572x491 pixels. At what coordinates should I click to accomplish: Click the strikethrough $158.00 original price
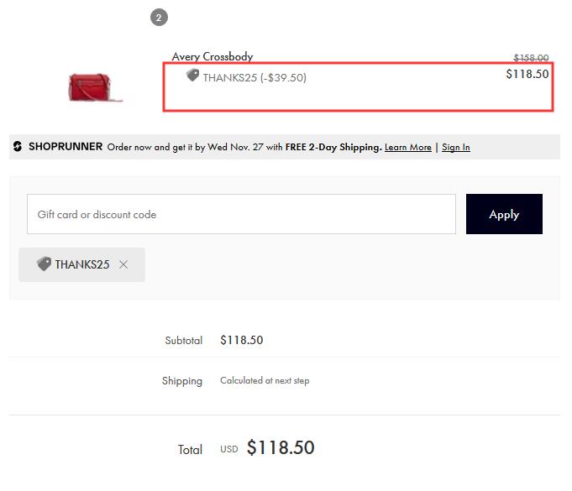click(531, 58)
